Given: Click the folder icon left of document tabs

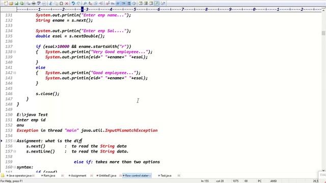Looking at the screenshot, I should click(3, 175).
